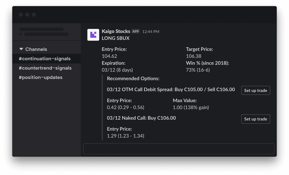Go to the #position-updates channel
This screenshot has width=289, height=175.
[x=41, y=77]
